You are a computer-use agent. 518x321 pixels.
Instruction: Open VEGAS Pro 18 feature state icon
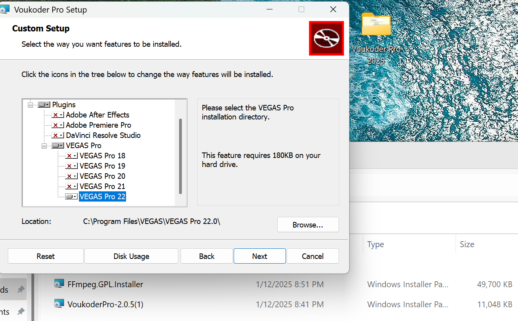tap(71, 156)
